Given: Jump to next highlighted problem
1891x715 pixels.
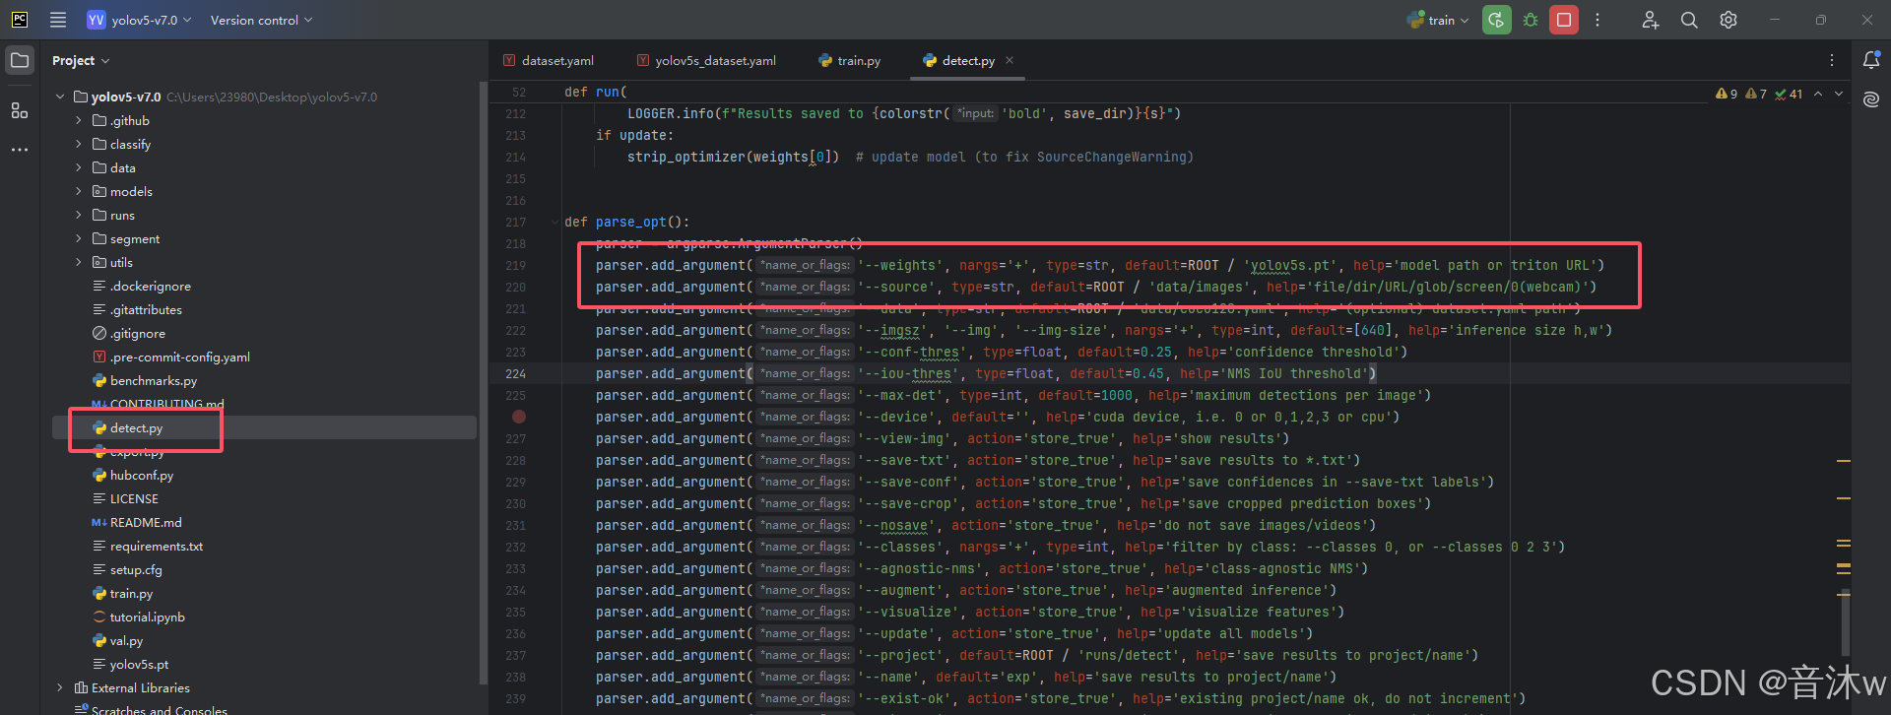Looking at the screenshot, I should pyautogui.click(x=1839, y=94).
